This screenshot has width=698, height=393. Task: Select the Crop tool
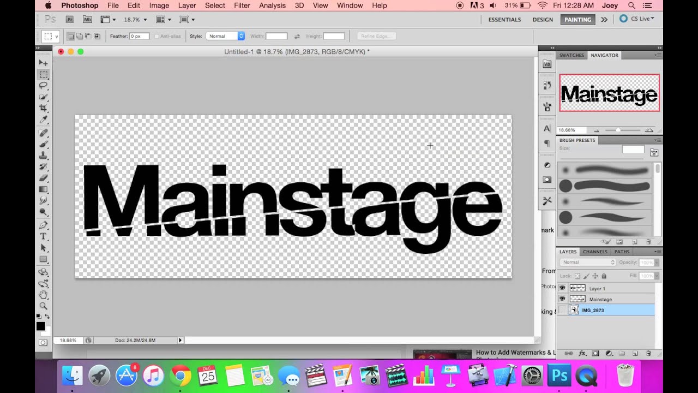44,108
